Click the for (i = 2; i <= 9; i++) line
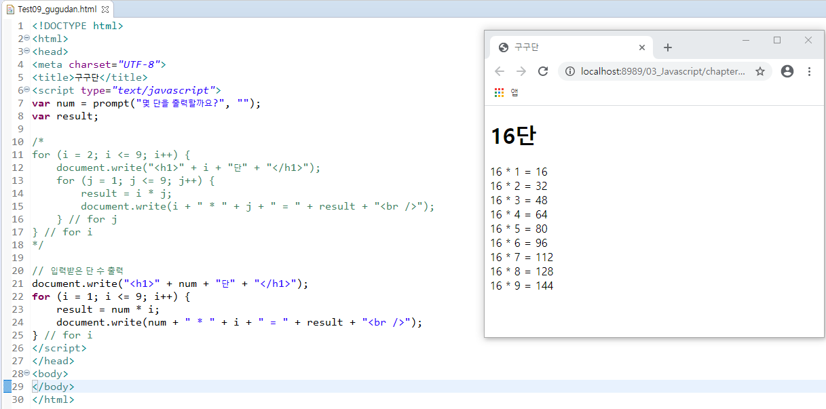The height and width of the screenshot is (409, 826). click(x=111, y=155)
